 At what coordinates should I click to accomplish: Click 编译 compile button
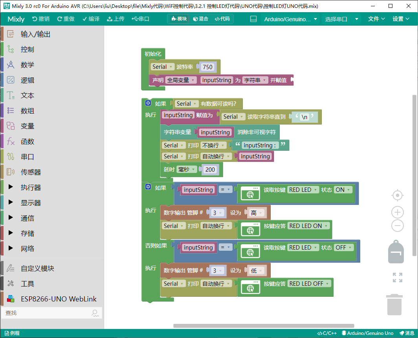pos(91,19)
